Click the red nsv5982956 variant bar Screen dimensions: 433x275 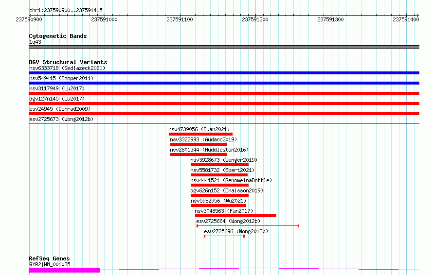[x=219, y=206]
